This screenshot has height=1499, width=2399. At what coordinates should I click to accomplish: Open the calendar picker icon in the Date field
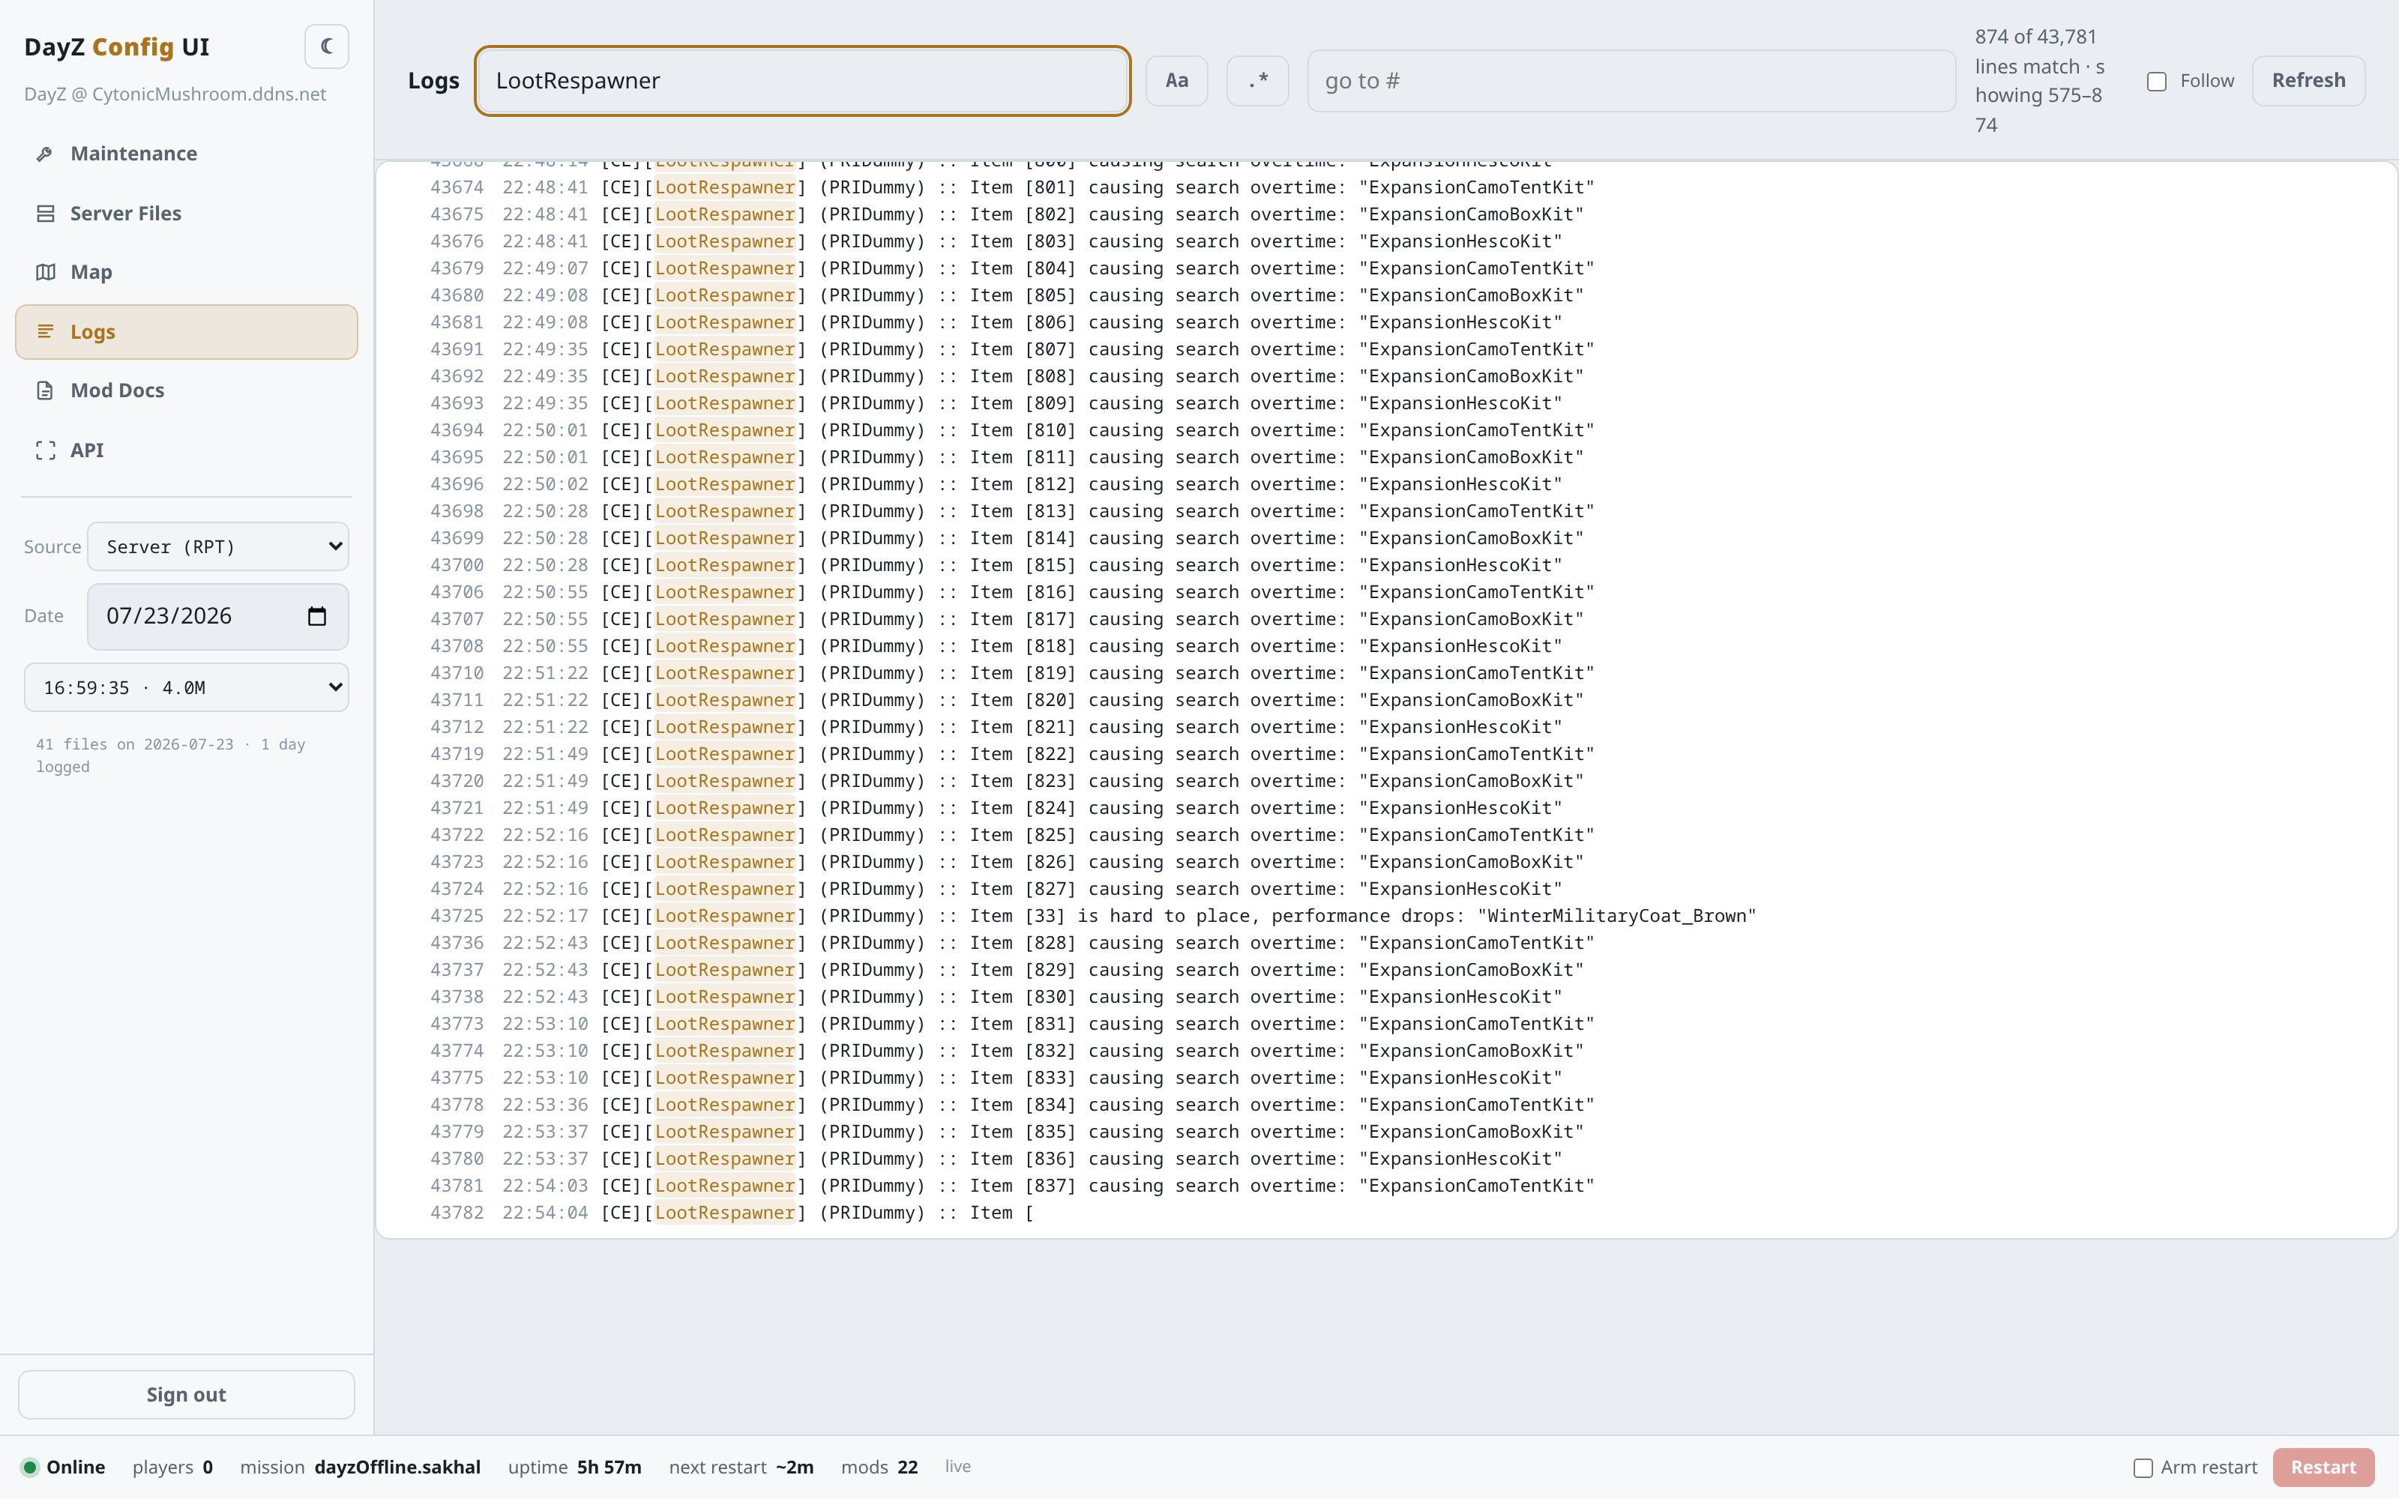pos(317,617)
